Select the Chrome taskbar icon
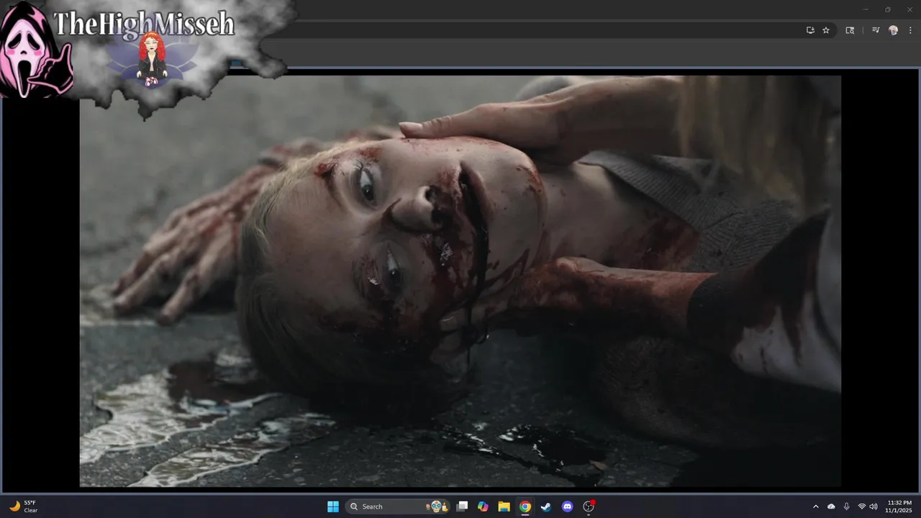The image size is (921, 518). coord(525,506)
